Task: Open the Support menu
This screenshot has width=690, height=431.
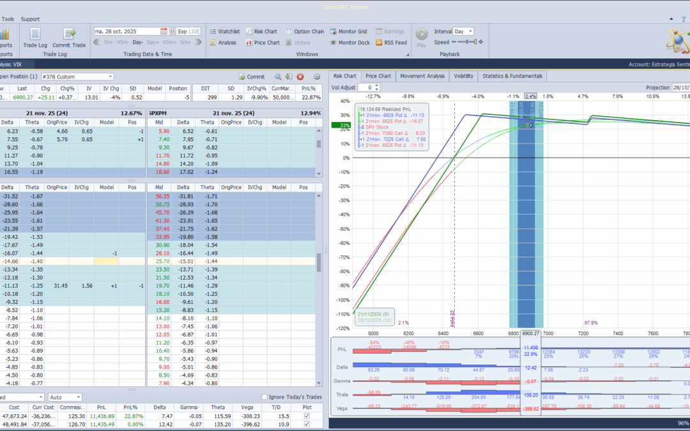Action: pyautogui.click(x=30, y=19)
